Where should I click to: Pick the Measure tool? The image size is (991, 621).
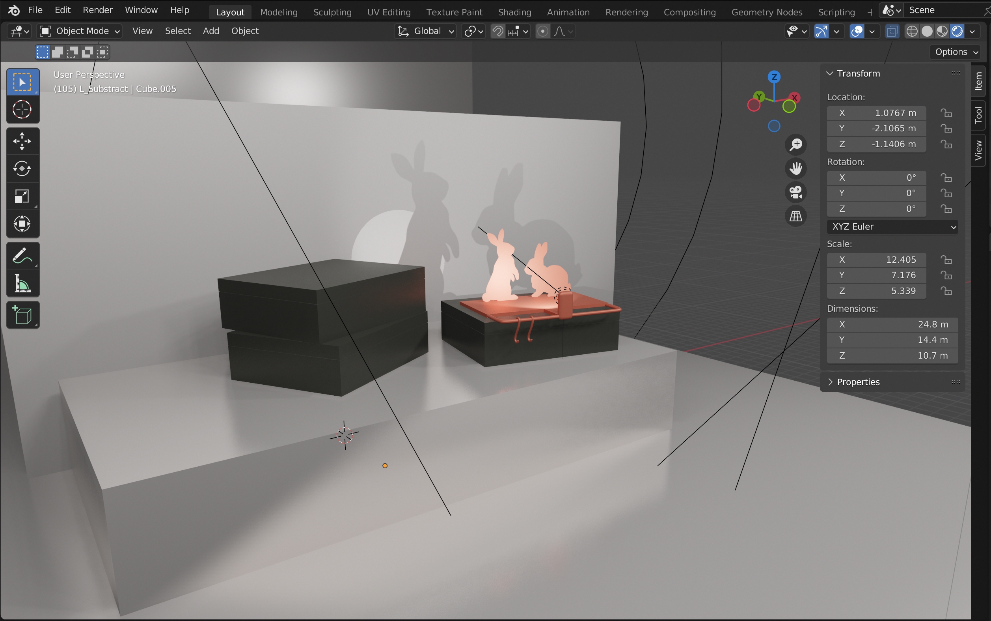(x=22, y=283)
